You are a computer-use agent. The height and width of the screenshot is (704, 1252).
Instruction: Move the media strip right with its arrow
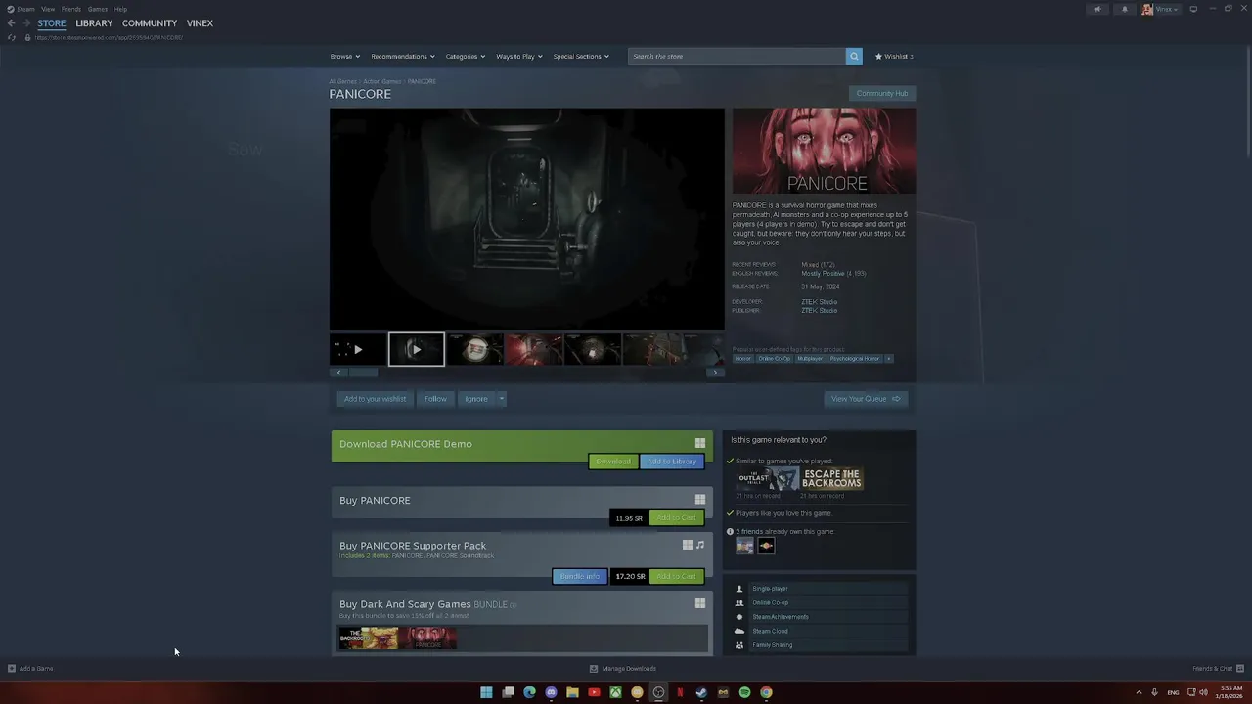715,373
